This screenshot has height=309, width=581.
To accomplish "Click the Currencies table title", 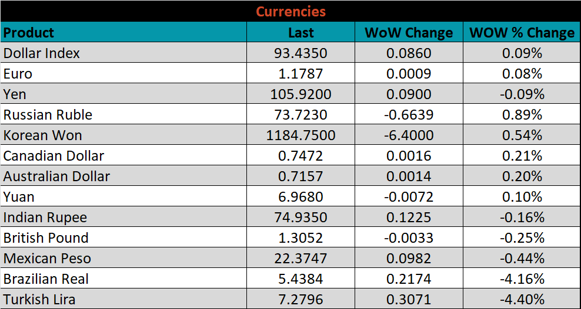I will click(x=290, y=11).
